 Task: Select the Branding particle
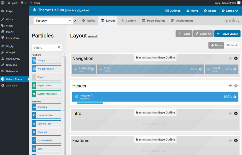point(46,107)
